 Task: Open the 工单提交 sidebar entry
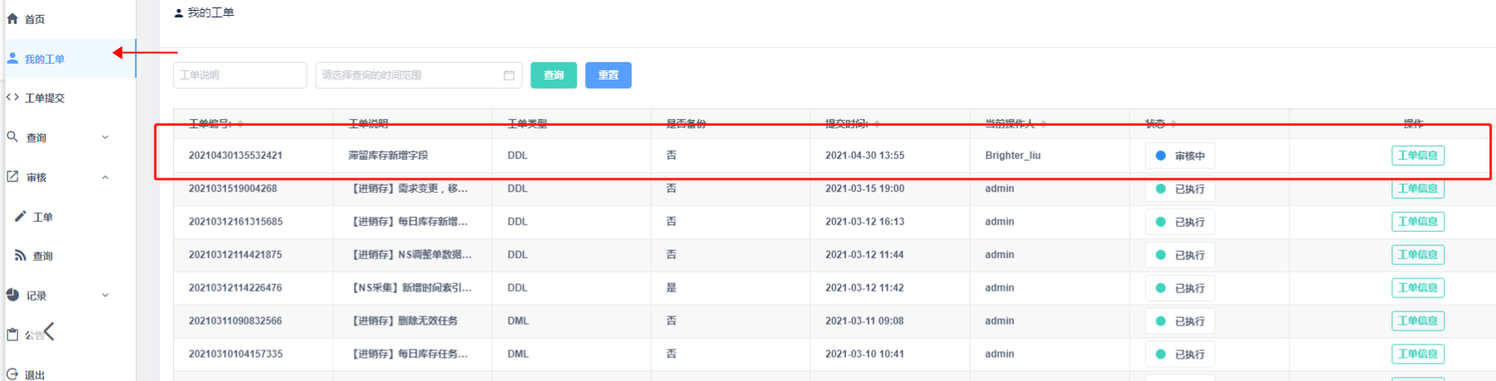pyautogui.click(x=70, y=98)
